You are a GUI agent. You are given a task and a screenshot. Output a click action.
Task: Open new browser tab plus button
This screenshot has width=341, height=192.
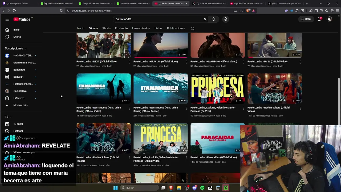(x=307, y=3)
